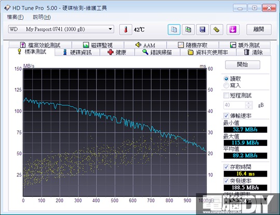Switch to 清除 tab
Screen dimensions: 280x215
pyautogui.click(x=254, y=52)
